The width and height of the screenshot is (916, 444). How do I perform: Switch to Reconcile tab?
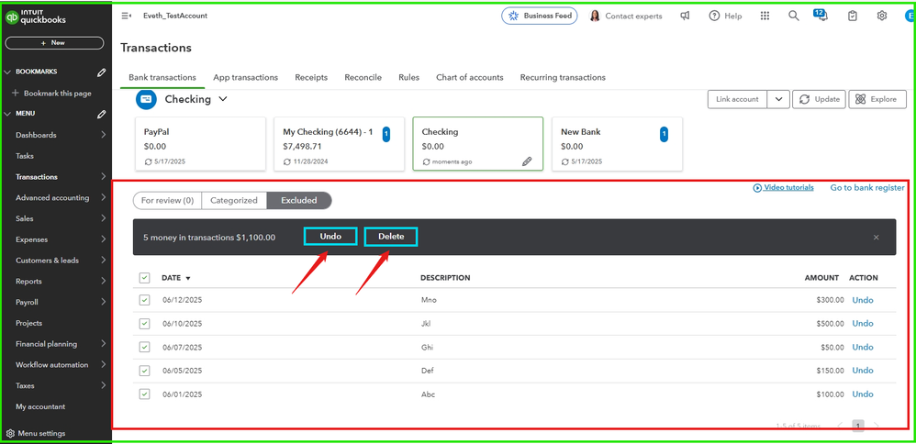pyautogui.click(x=363, y=77)
